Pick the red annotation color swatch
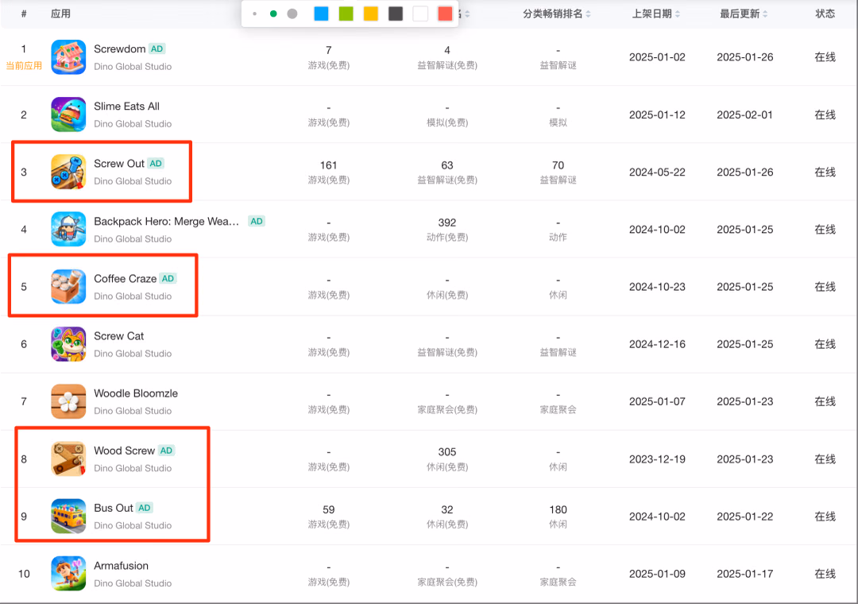The width and height of the screenshot is (858, 604). (x=445, y=14)
